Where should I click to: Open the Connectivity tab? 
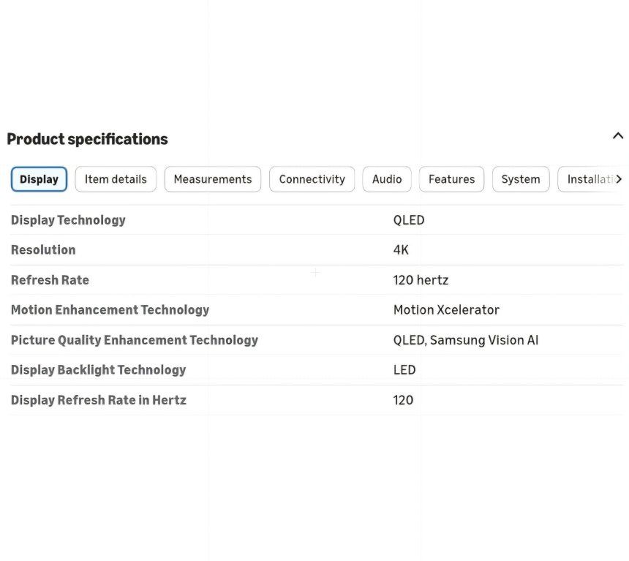point(312,179)
